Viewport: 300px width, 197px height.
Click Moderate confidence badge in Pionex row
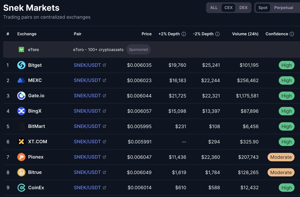point(281,157)
